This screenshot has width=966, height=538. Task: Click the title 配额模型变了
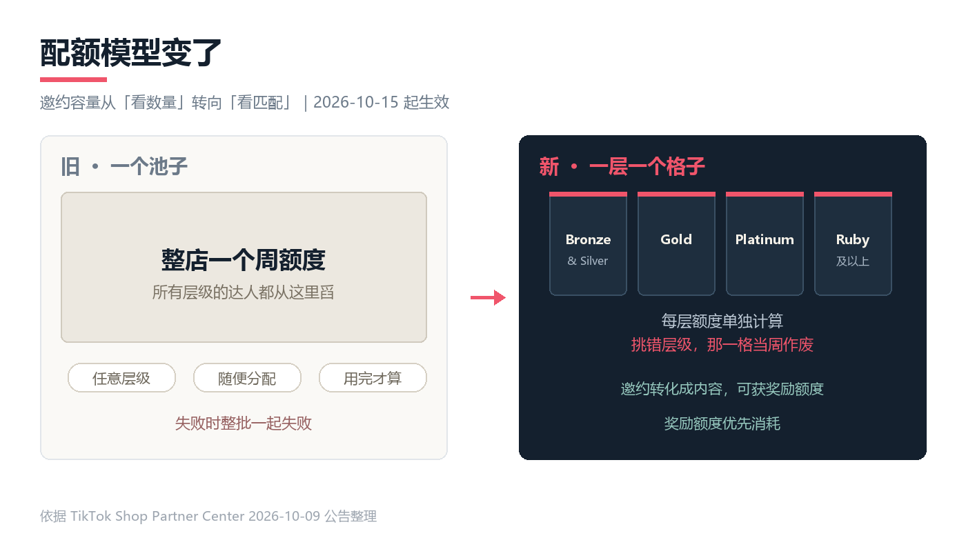pos(131,52)
